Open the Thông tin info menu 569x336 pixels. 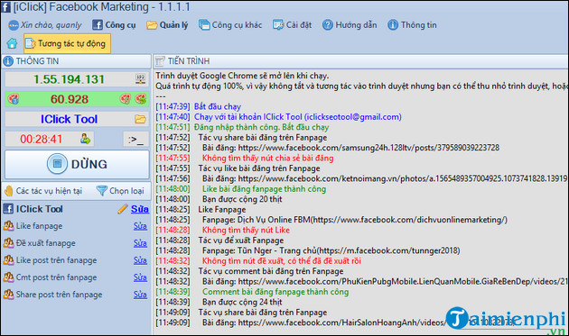[x=412, y=25]
